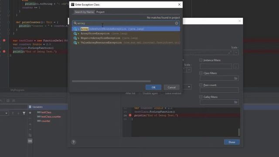
Task: Switch to the Search by Name tab
Action: pyautogui.click(x=84, y=12)
